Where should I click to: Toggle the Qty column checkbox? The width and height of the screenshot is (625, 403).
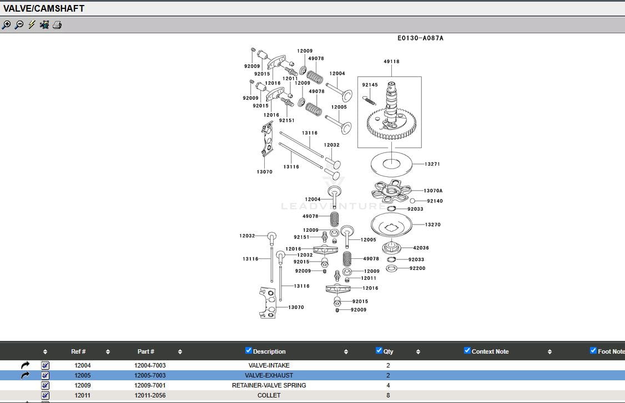pos(379,350)
